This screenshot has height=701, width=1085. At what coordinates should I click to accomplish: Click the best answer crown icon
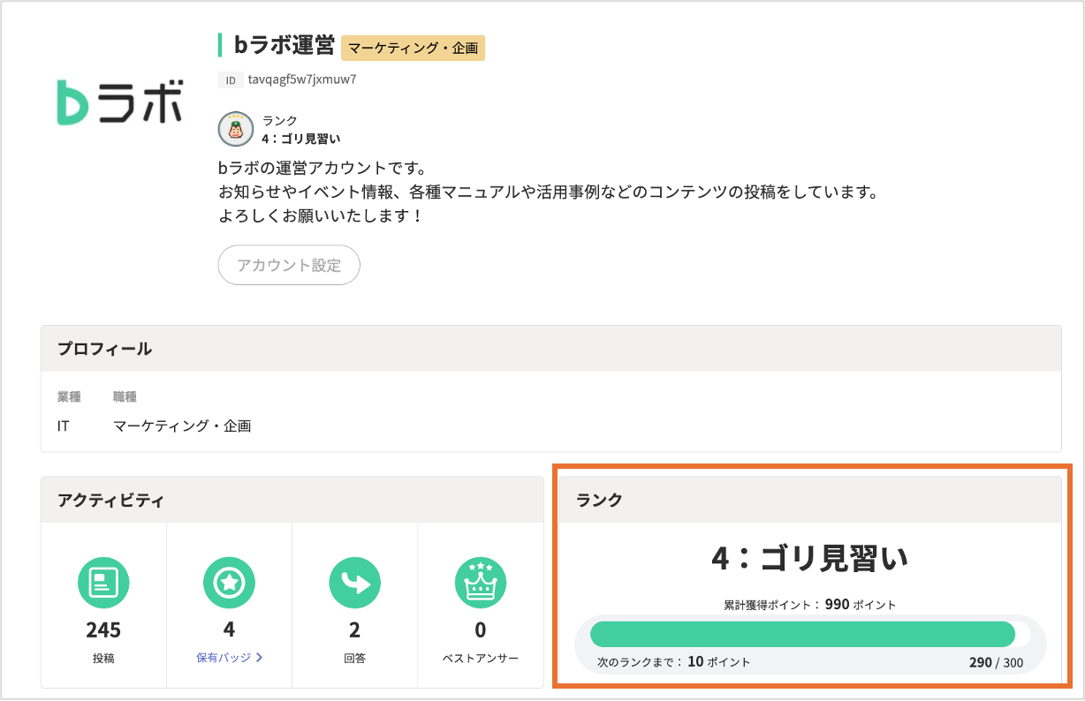(x=480, y=582)
